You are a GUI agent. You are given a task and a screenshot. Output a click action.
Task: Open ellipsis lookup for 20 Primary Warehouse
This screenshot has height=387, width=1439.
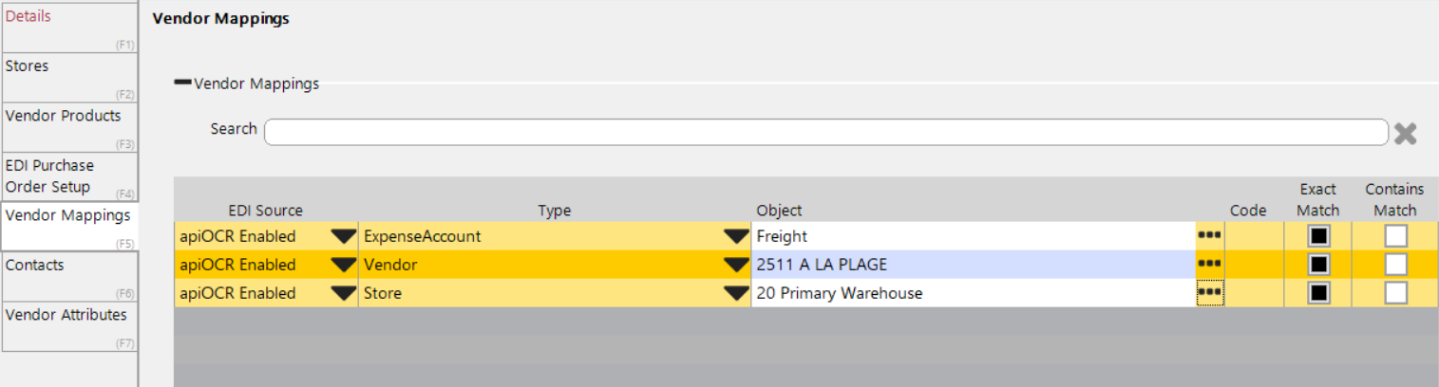click(1209, 293)
